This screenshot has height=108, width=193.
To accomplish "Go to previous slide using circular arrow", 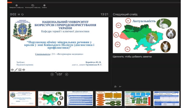I will pyautogui.click(x=52, y=74).
